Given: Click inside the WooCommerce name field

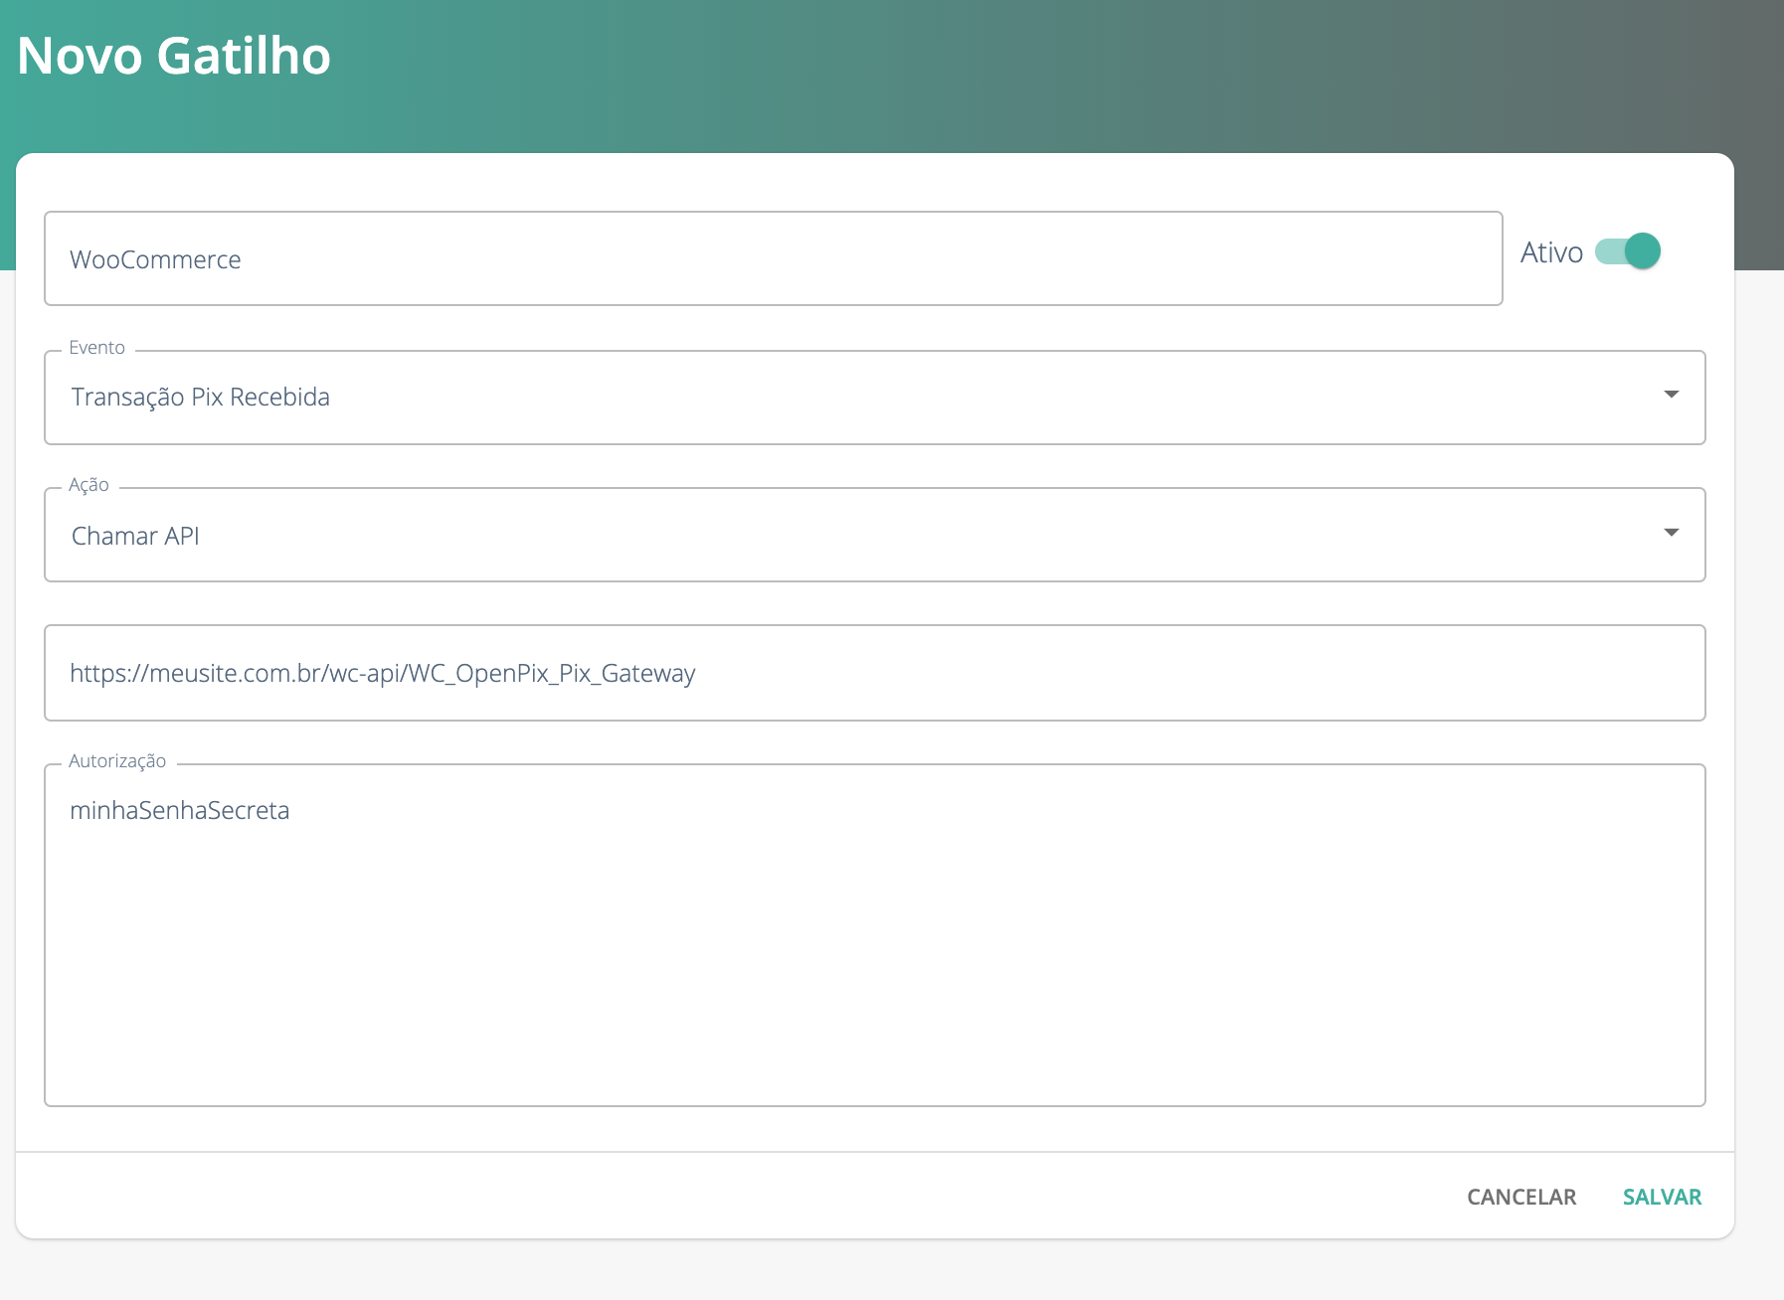Looking at the screenshot, I should pyautogui.click(x=774, y=258).
